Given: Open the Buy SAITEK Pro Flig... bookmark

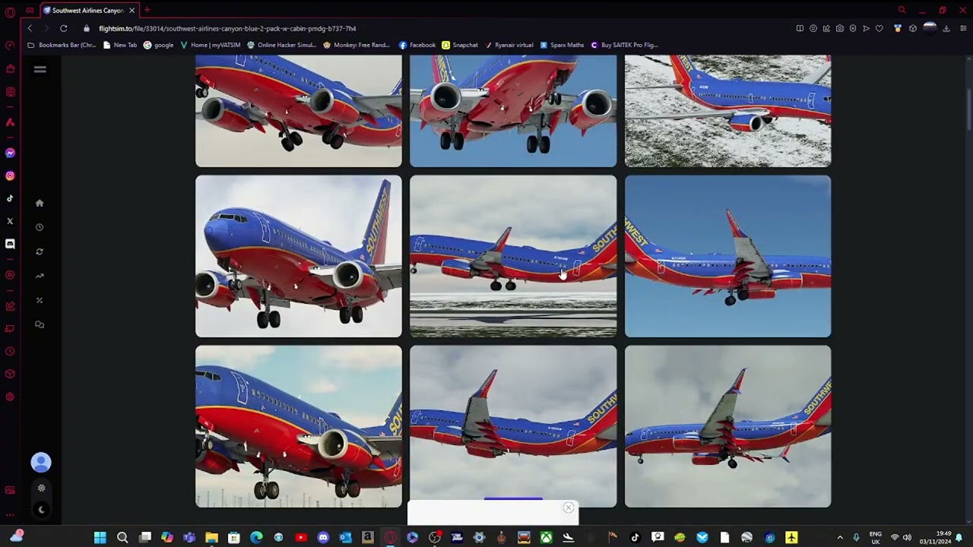Looking at the screenshot, I should pos(624,45).
